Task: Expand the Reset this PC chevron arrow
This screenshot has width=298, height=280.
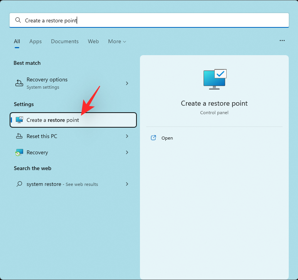Action: (127, 136)
